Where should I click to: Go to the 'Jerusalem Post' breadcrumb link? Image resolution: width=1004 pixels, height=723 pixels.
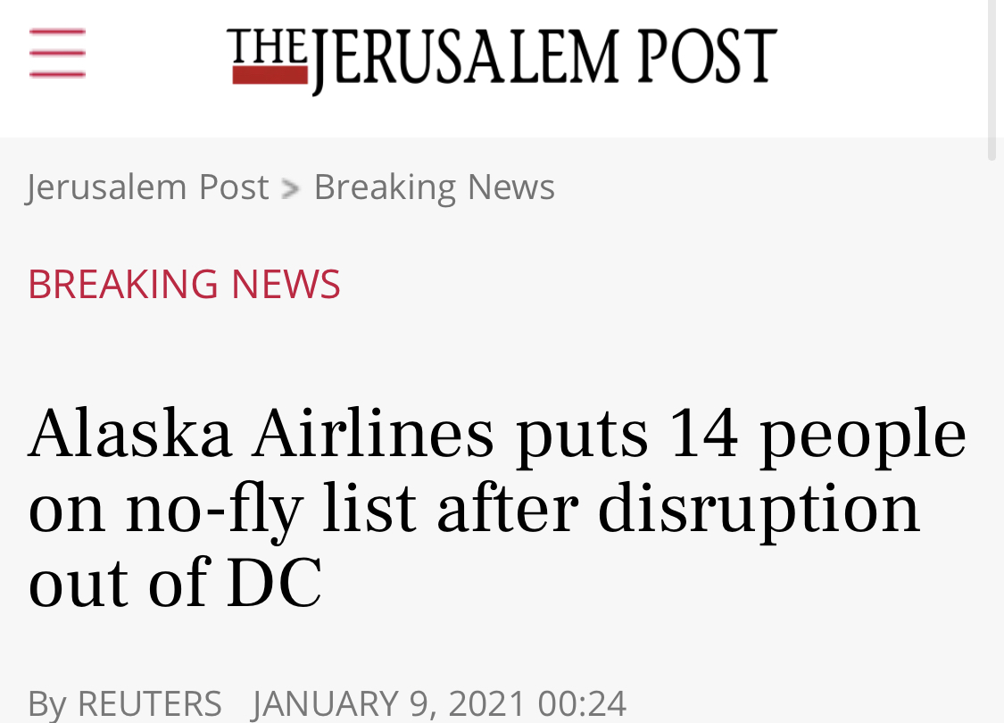pyautogui.click(x=147, y=187)
